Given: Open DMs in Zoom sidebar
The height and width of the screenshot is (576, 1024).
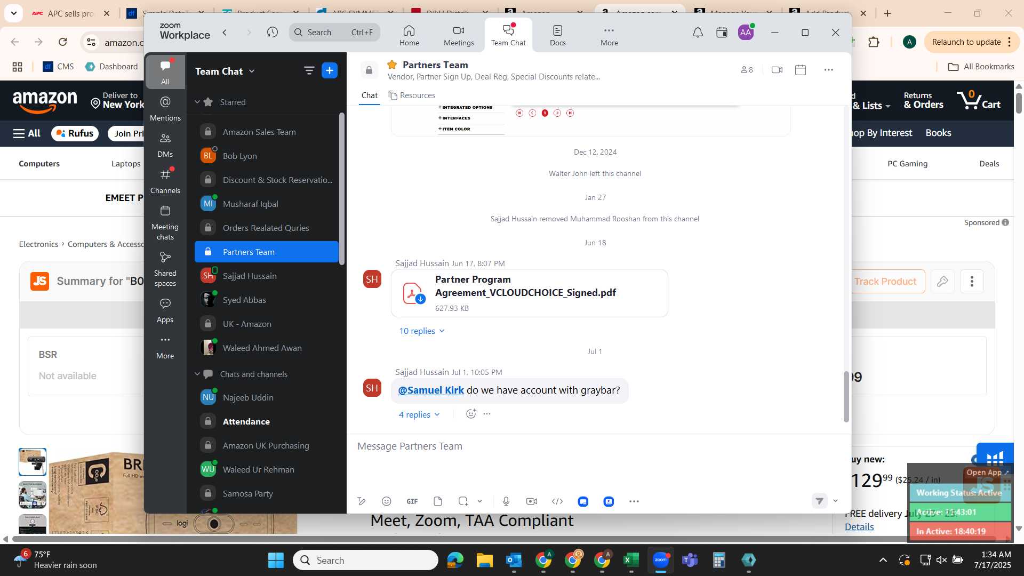Looking at the screenshot, I should 165,145.
